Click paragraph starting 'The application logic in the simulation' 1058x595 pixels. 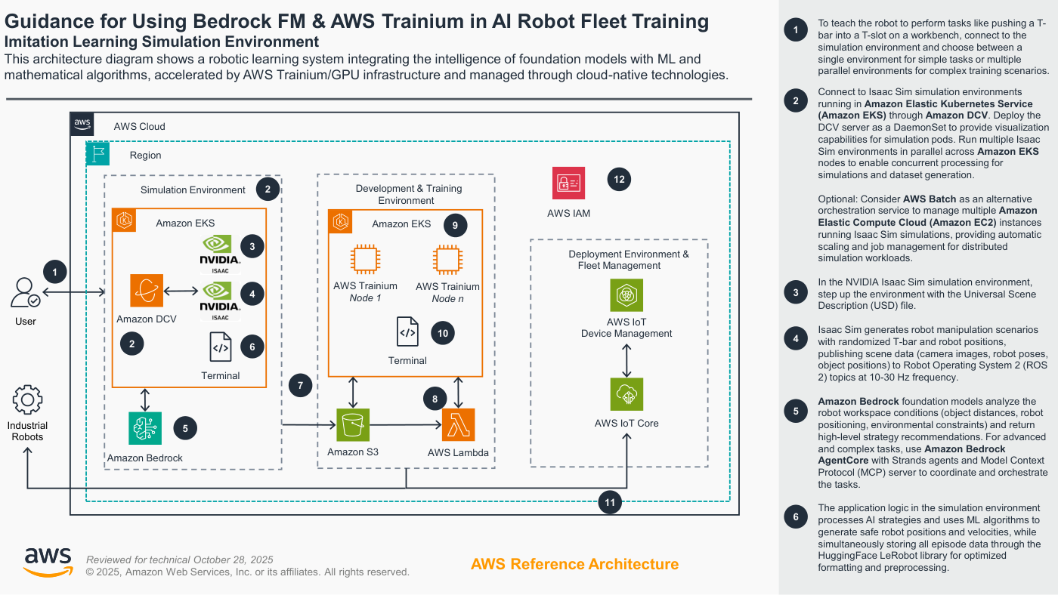930,538
